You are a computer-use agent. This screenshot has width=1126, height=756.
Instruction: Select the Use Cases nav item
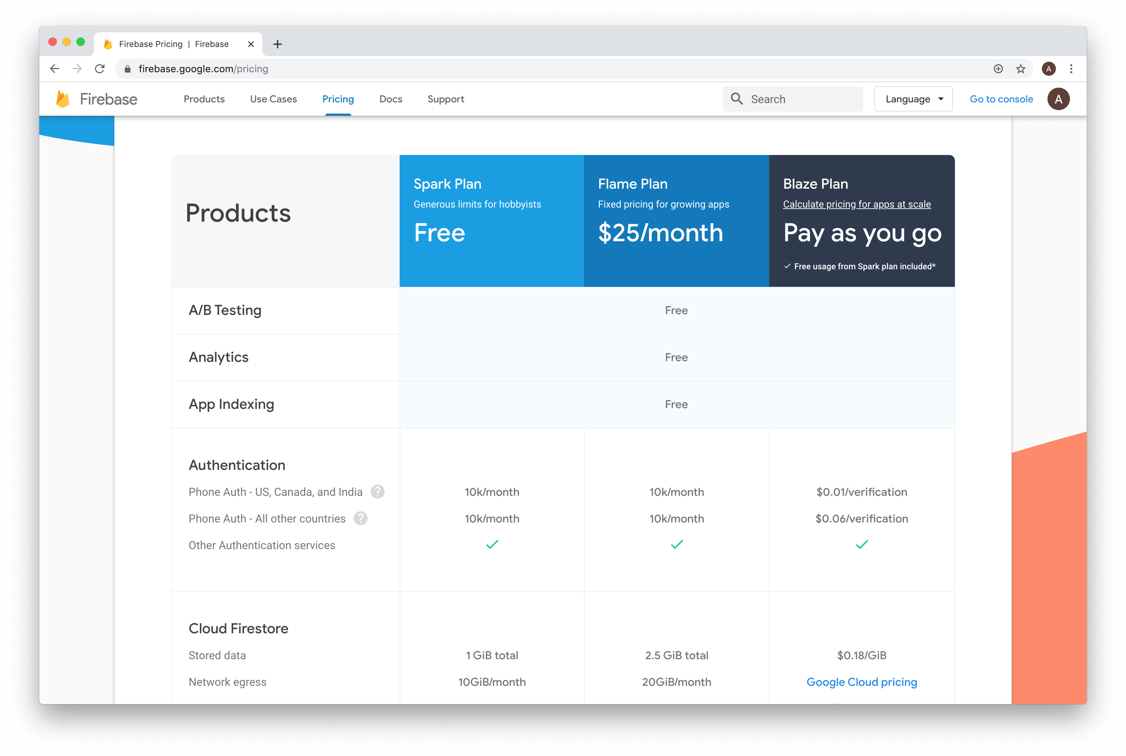pyautogui.click(x=273, y=99)
